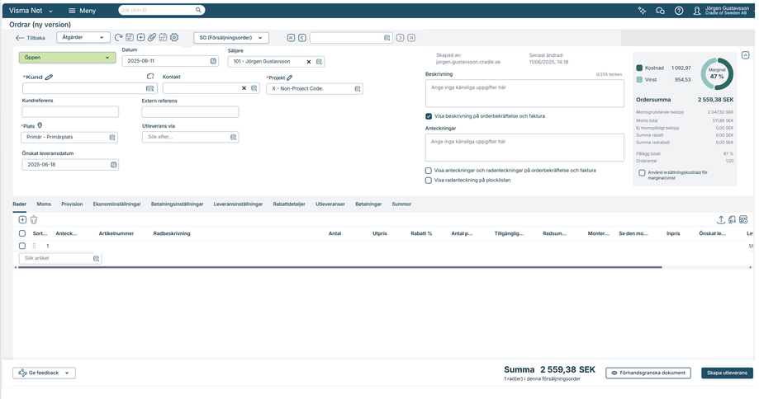This screenshot has height=399, width=759.
Task: Go to last order record
Action: point(411,38)
